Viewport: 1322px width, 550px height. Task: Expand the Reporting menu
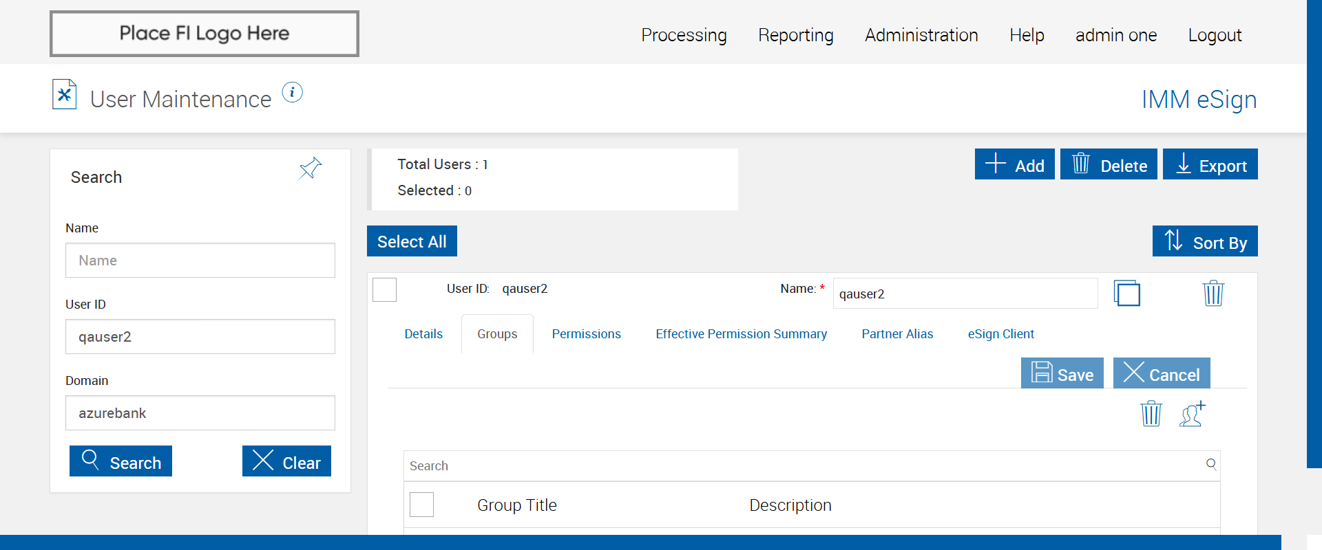click(795, 35)
